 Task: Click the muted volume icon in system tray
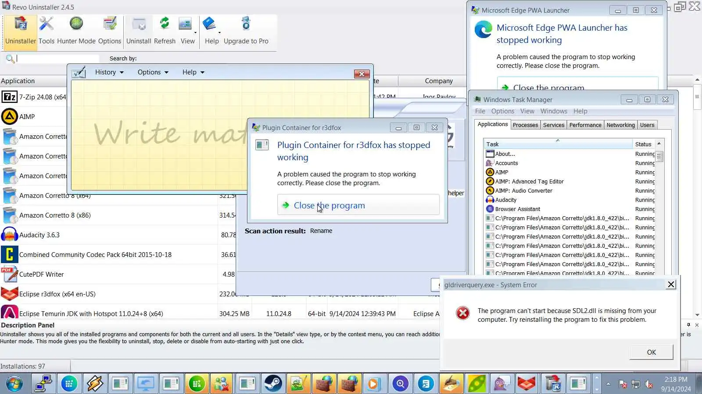(649, 384)
